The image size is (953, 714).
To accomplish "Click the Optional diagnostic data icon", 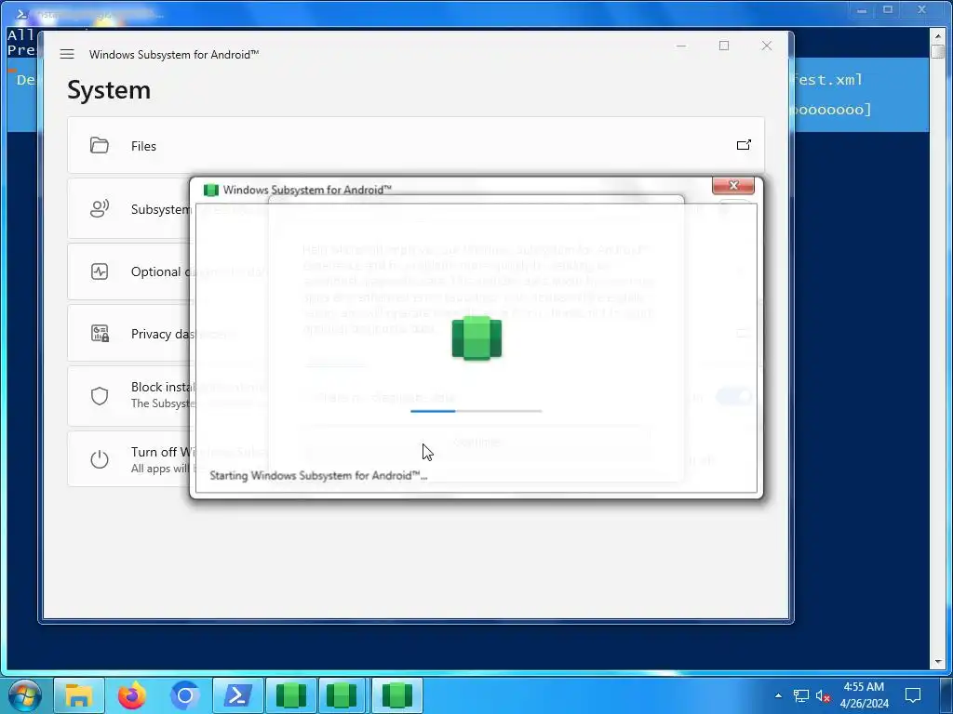I will [99, 271].
